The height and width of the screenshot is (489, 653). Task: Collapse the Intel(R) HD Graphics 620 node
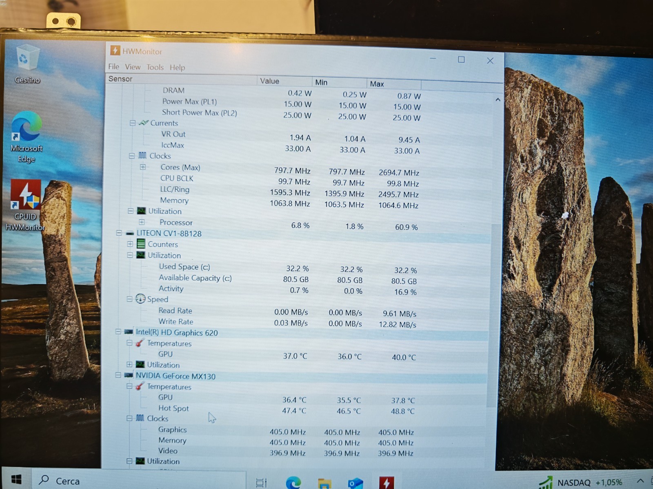click(118, 332)
